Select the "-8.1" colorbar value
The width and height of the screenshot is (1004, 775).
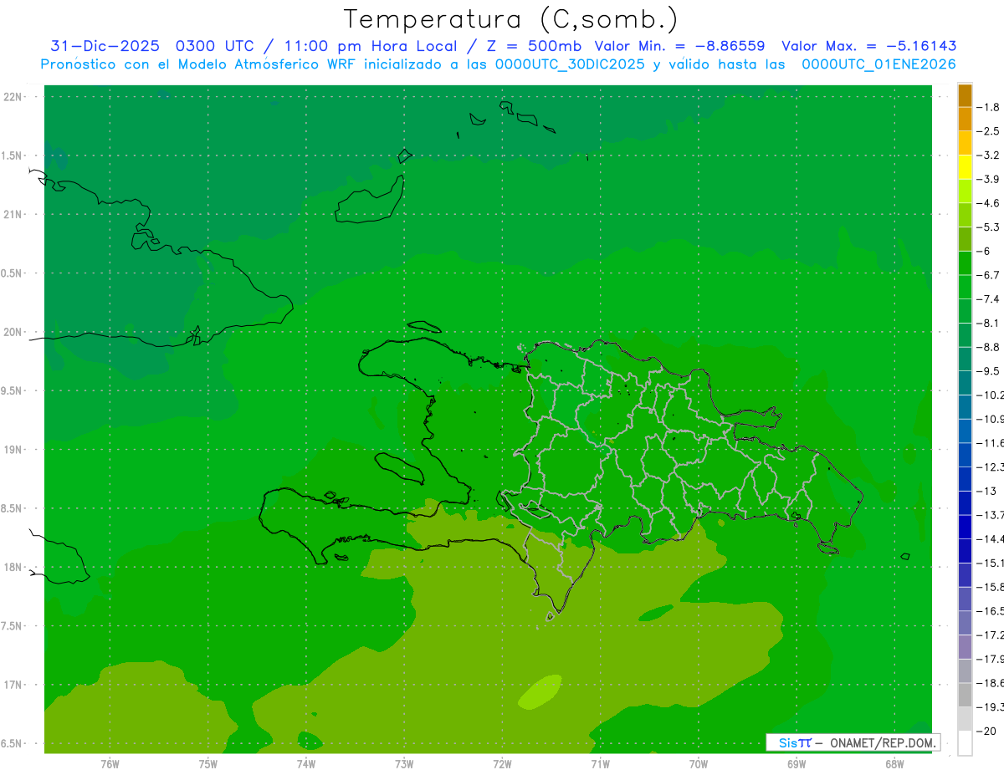[989, 323]
